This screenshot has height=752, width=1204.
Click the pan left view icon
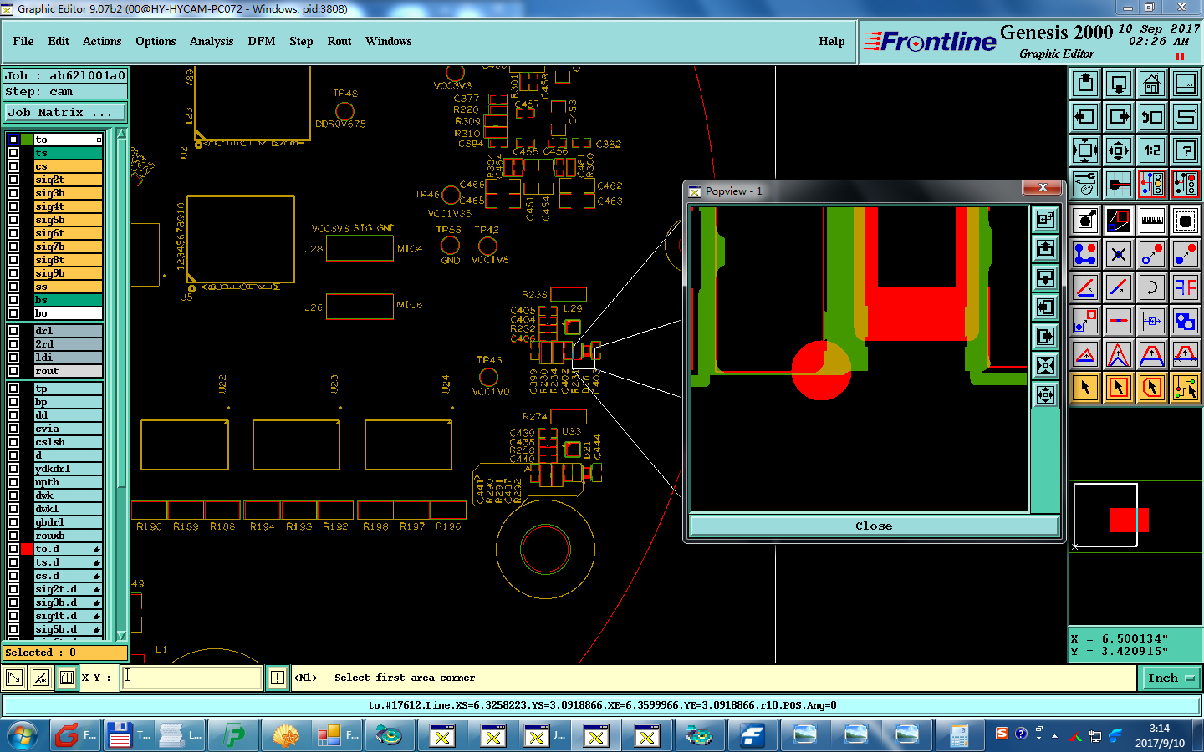click(x=1085, y=117)
